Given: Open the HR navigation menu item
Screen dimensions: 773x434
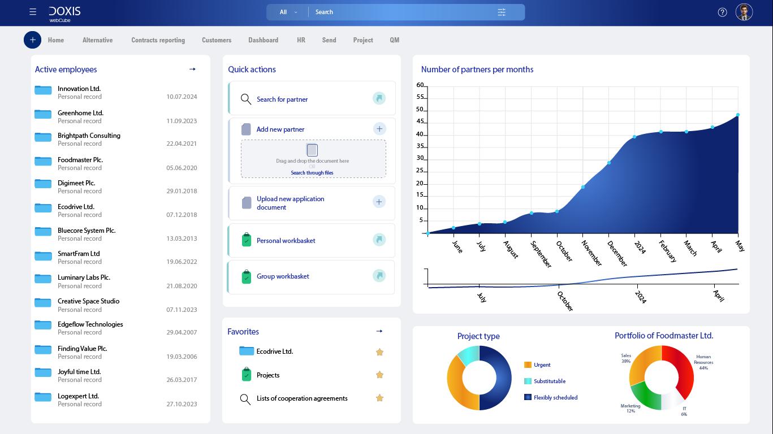Looking at the screenshot, I should pos(301,40).
